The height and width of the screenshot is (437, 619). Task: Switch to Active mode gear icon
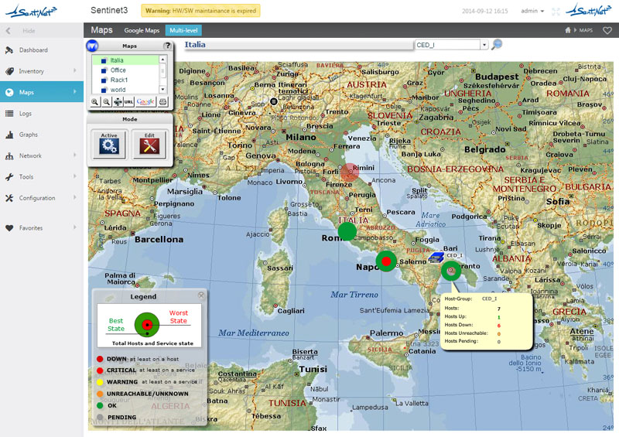109,144
